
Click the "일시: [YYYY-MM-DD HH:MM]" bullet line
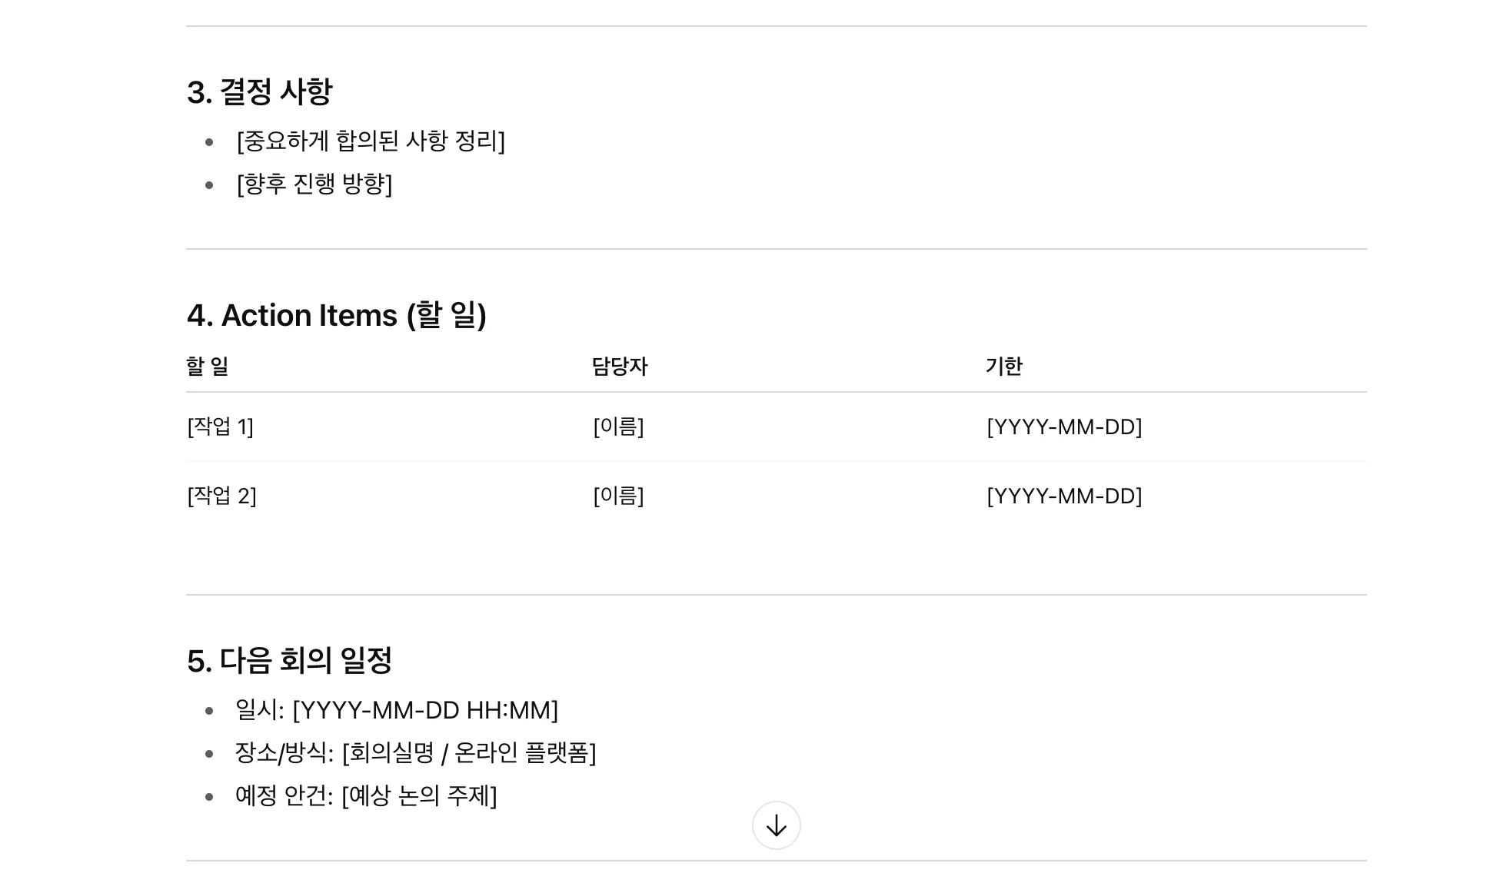click(x=397, y=710)
